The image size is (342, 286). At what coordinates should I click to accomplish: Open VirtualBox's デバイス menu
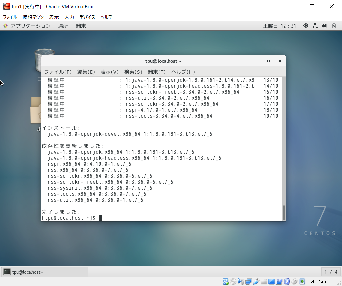click(87, 17)
